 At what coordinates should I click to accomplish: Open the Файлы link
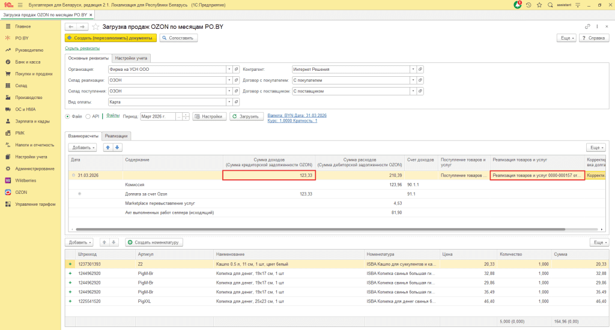(x=112, y=115)
